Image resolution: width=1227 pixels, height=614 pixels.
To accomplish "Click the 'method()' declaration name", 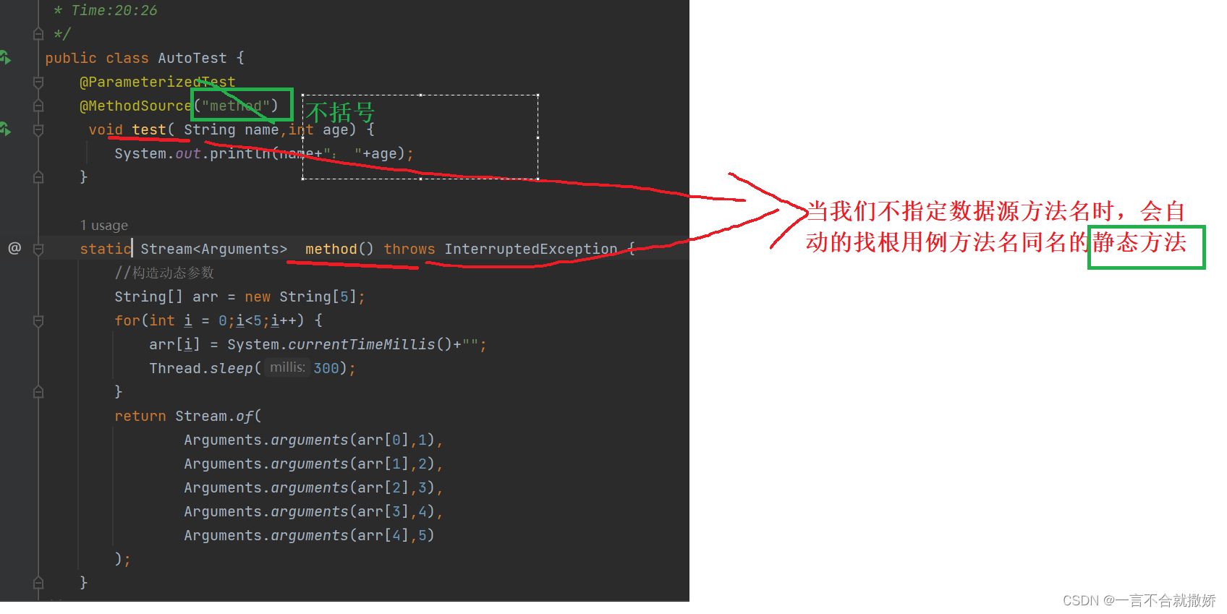I will point(339,249).
